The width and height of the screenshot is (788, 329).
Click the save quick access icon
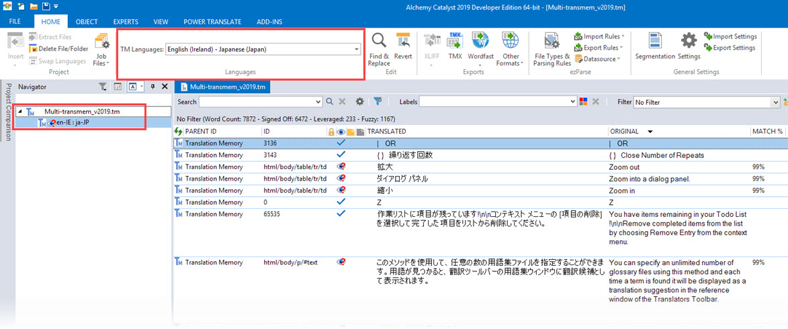46,7
